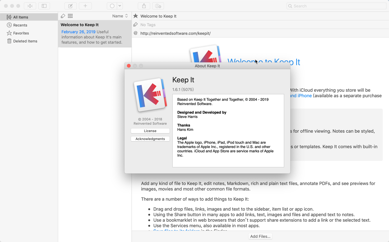This screenshot has width=389, height=242.
Task: Click the Steve Harris credit text
Action: pos(187,117)
